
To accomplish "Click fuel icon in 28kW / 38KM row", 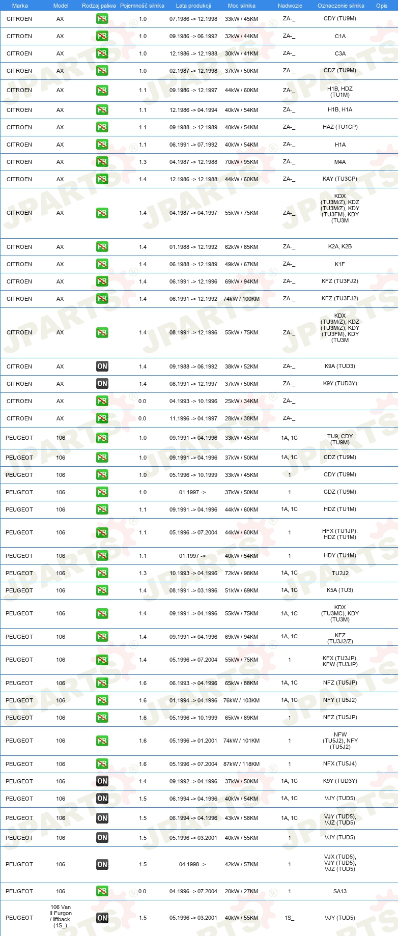I will coord(102,418).
